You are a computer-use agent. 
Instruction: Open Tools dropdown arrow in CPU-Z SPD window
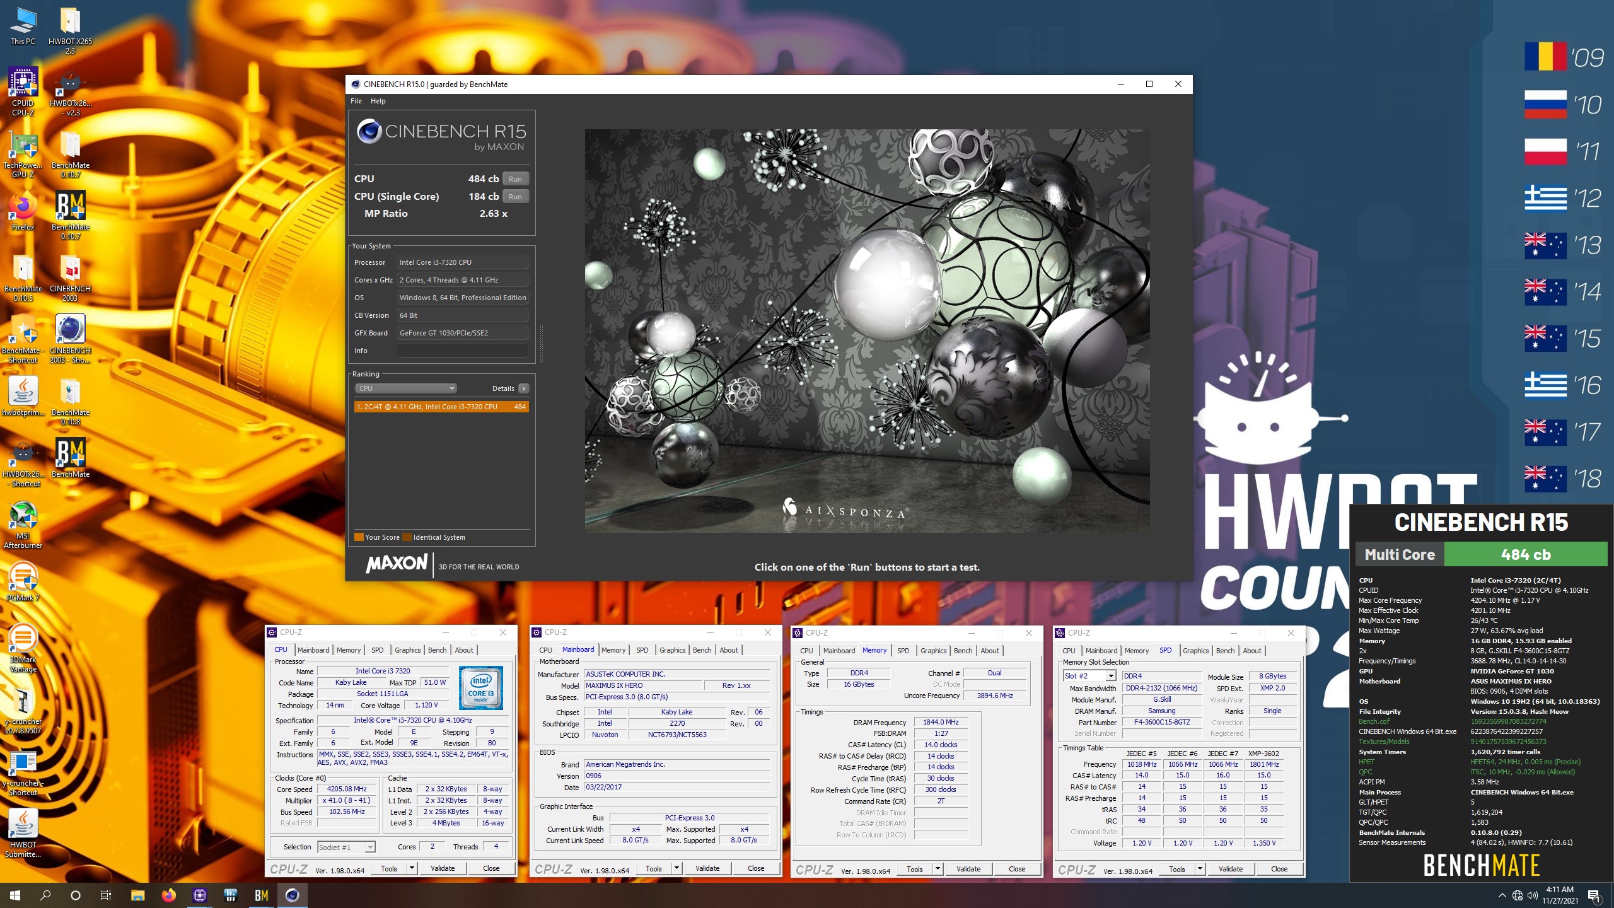[1200, 869]
